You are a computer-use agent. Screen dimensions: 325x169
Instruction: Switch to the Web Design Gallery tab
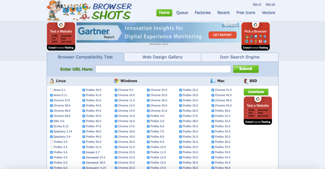162,57
